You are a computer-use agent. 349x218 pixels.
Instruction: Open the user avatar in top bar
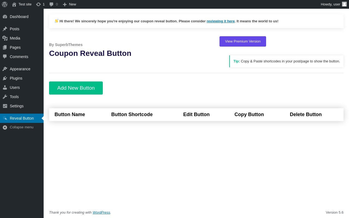(x=344, y=4)
